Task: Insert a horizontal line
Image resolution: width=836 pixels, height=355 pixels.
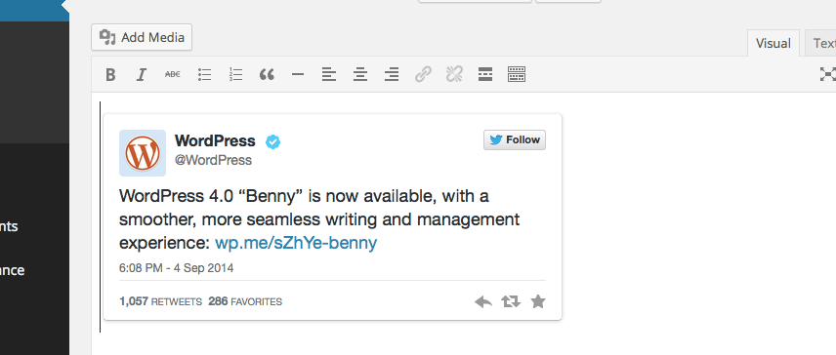Action: [298, 74]
